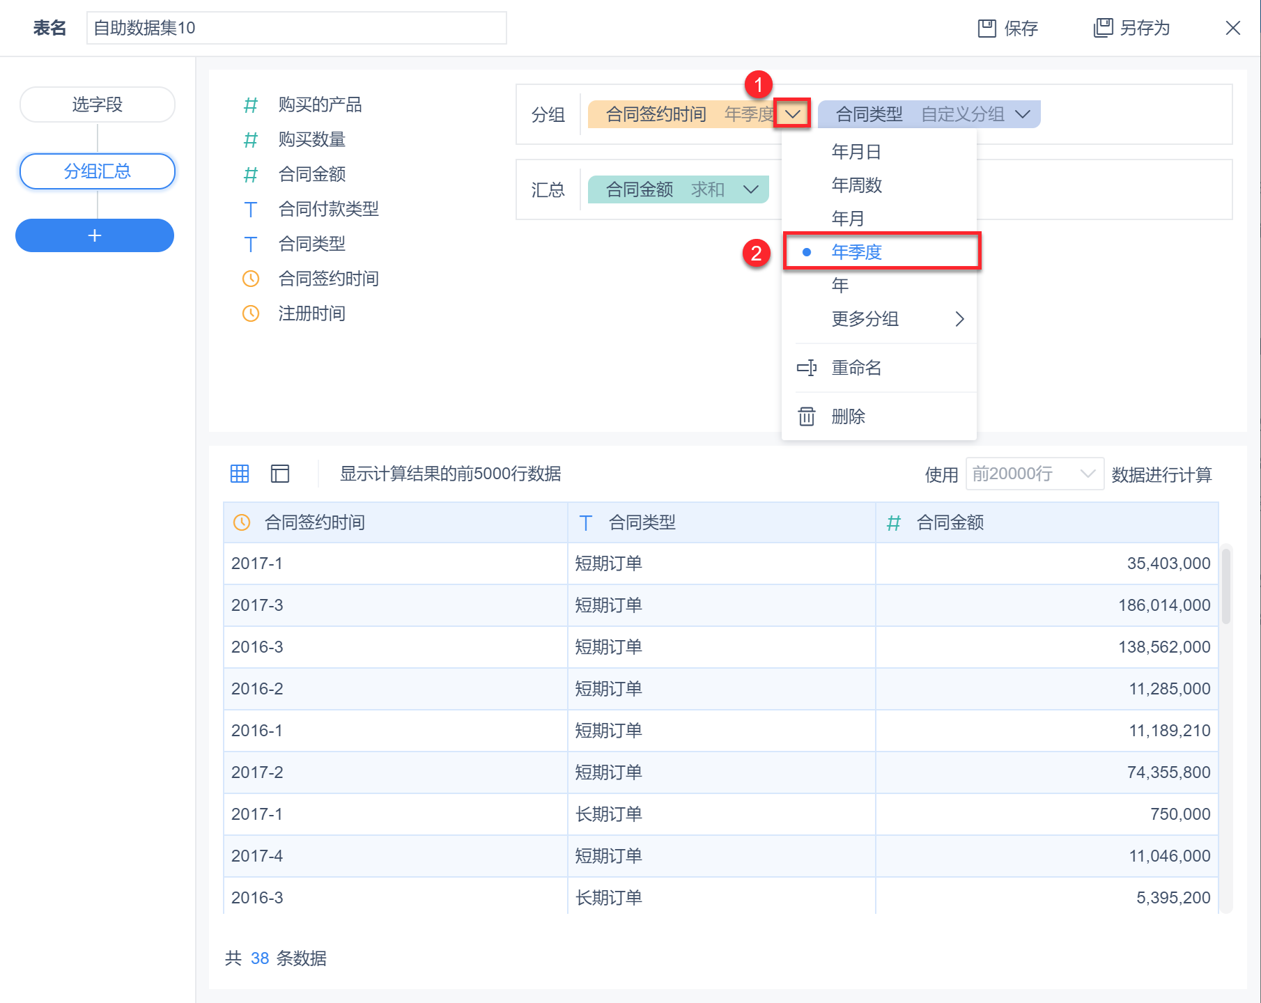Image resolution: width=1261 pixels, height=1003 pixels.
Task: Select 年周数 grouping option
Action: (879, 185)
